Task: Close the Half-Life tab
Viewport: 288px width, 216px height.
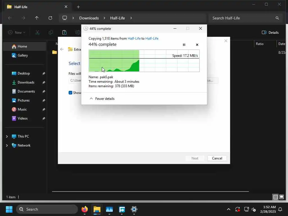Action: [66, 7]
